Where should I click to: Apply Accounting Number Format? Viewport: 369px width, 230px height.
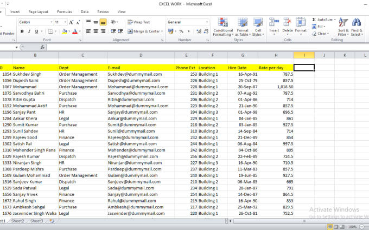point(170,31)
